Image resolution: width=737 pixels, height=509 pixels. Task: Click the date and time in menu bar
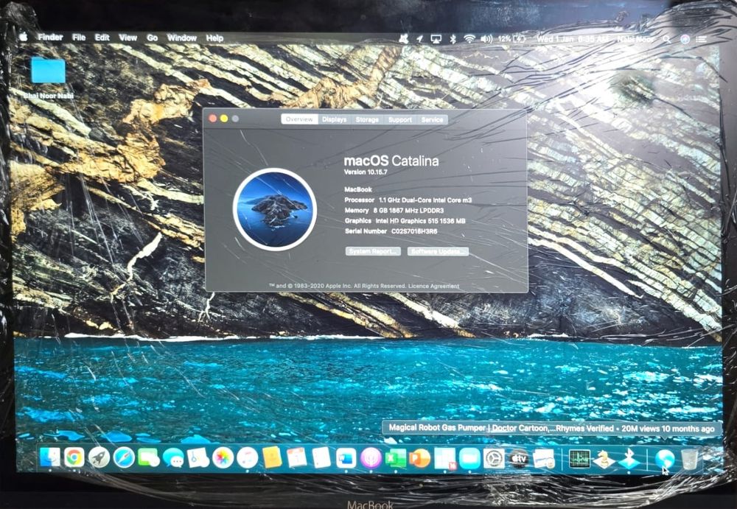(x=573, y=39)
